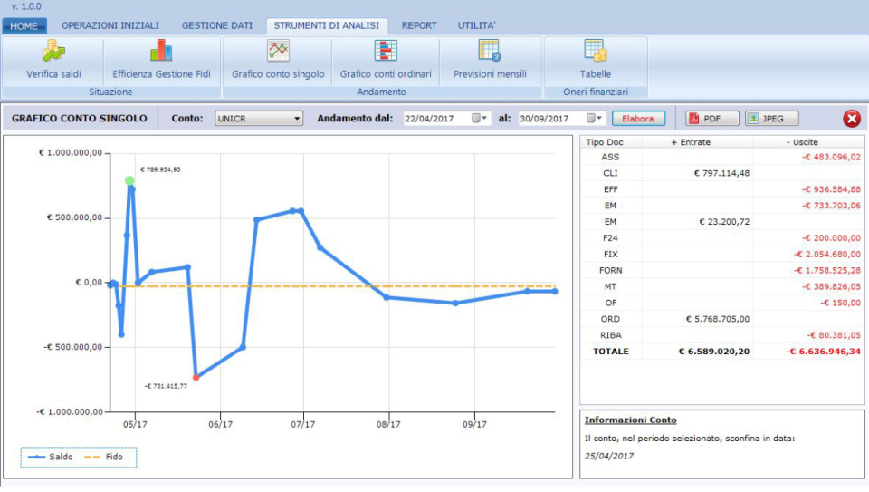Select the Grafico conto singolo icon
The width and height of the screenshot is (869, 492).
coord(278,51)
